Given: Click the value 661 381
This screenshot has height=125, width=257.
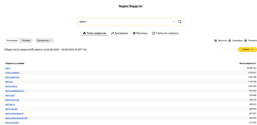Looking at the screenshot, I should (253, 113).
